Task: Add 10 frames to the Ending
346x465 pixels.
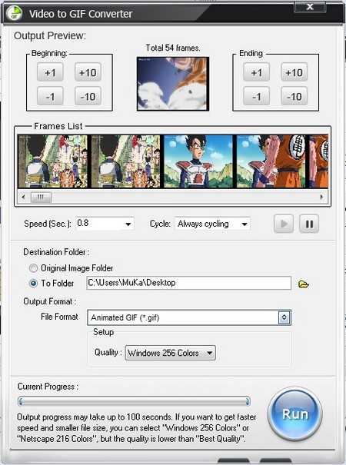Action: [294, 72]
